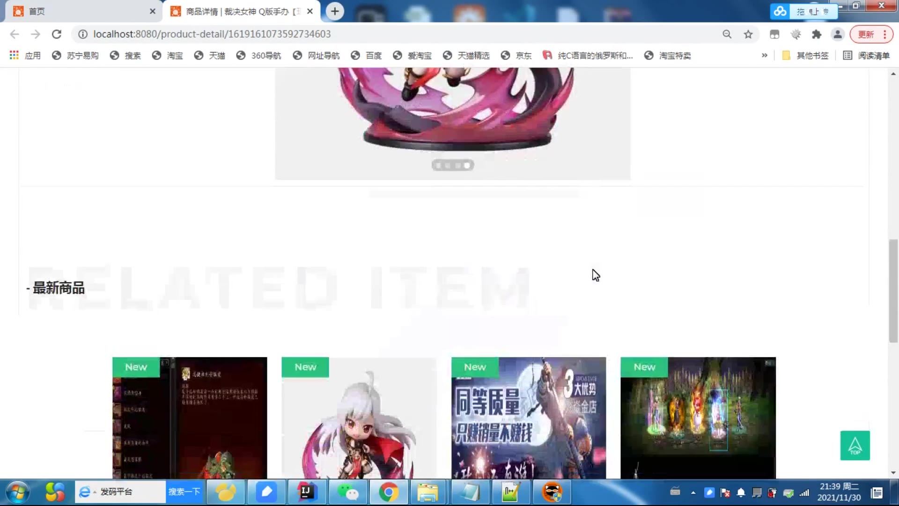
Task: Open the Chrome profile avatar
Action: click(x=837, y=34)
